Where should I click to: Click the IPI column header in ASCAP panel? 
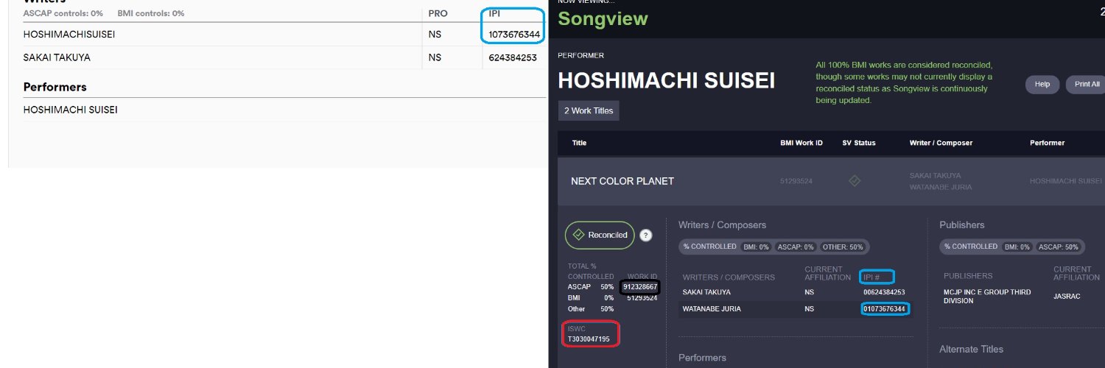[494, 13]
